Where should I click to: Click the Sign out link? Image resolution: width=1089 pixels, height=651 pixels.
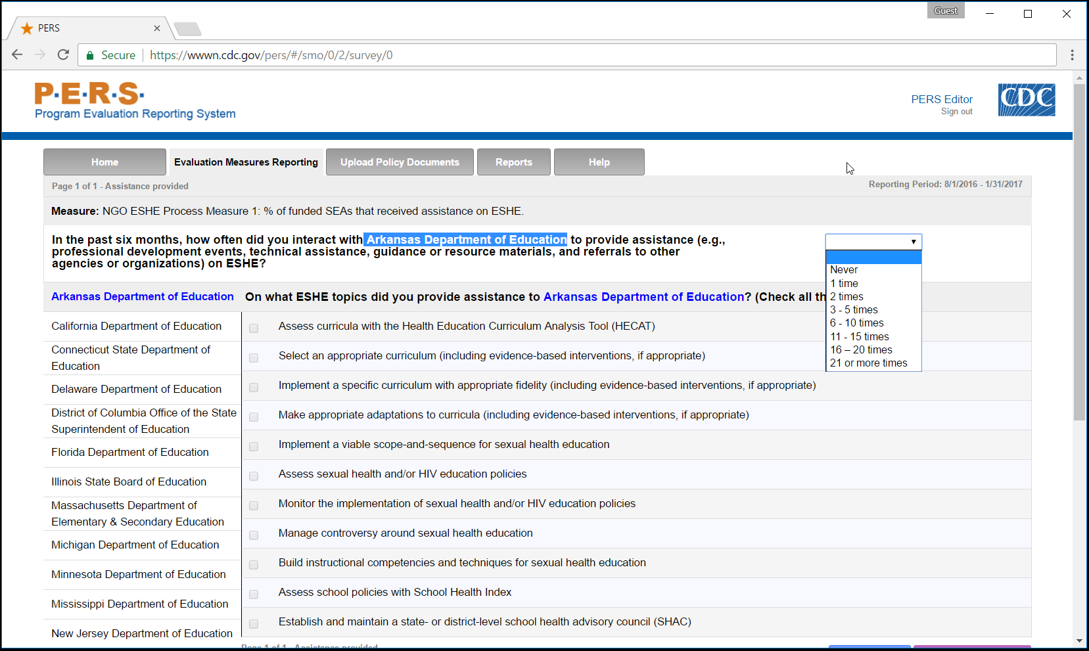tap(957, 112)
